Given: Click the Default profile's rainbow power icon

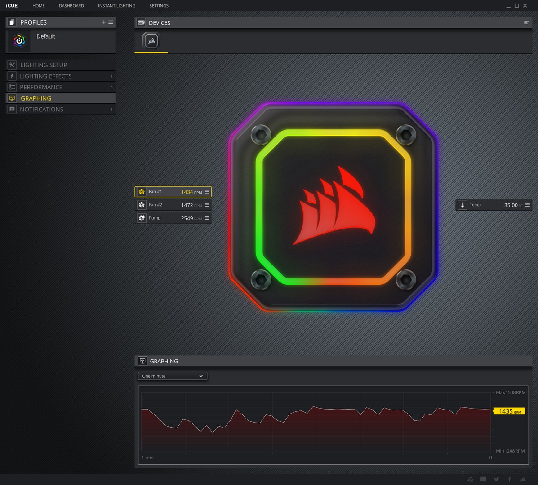Looking at the screenshot, I should (x=19, y=41).
